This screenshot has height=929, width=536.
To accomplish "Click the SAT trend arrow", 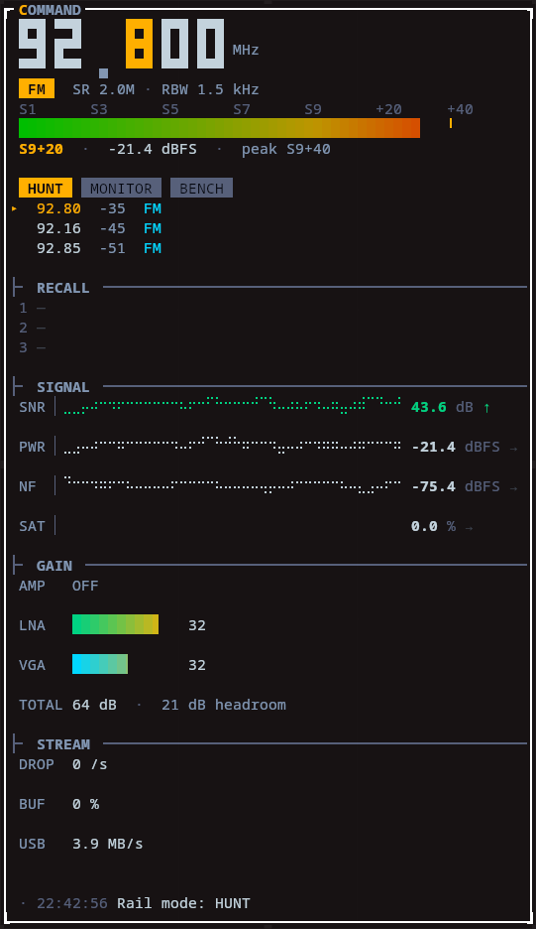I will click(470, 527).
